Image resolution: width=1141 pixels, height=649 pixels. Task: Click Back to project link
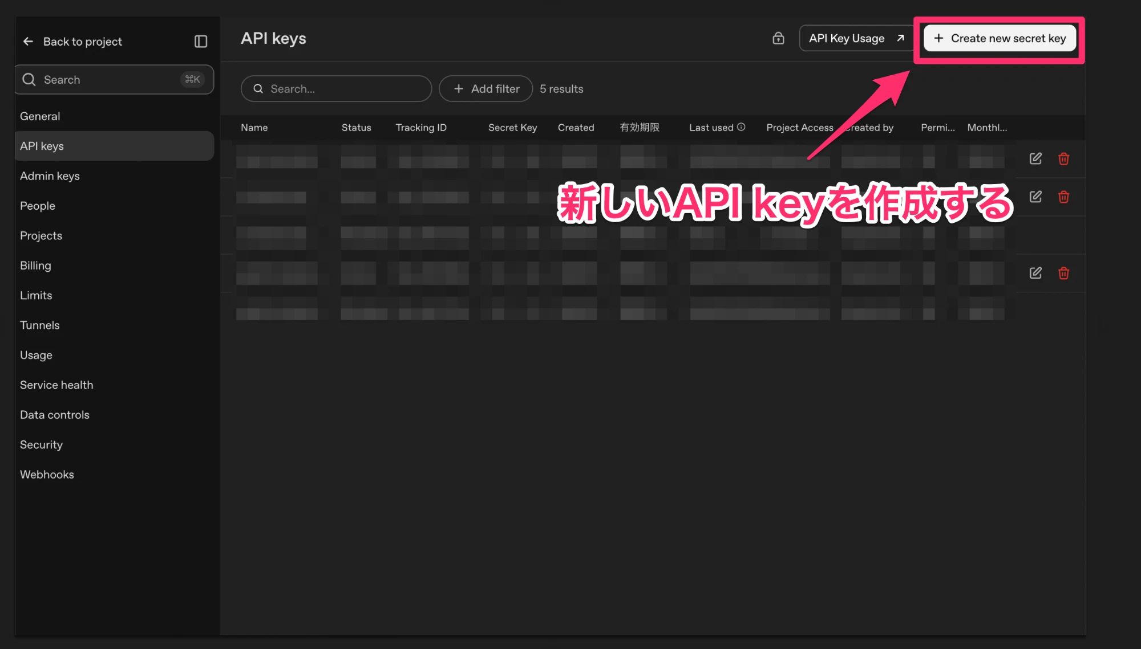pyautogui.click(x=83, y=42)
